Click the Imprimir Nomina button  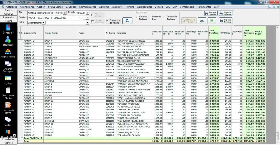[225, 13]
